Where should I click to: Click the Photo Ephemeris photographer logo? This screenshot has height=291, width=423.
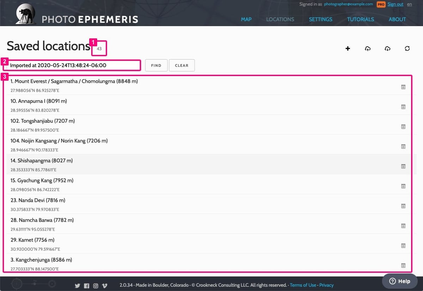coord(26,13)
